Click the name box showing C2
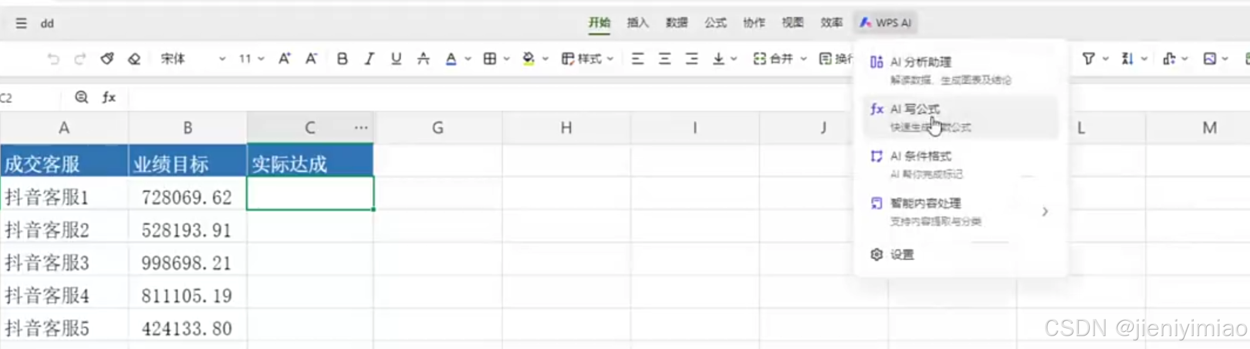 click(29, 97)
